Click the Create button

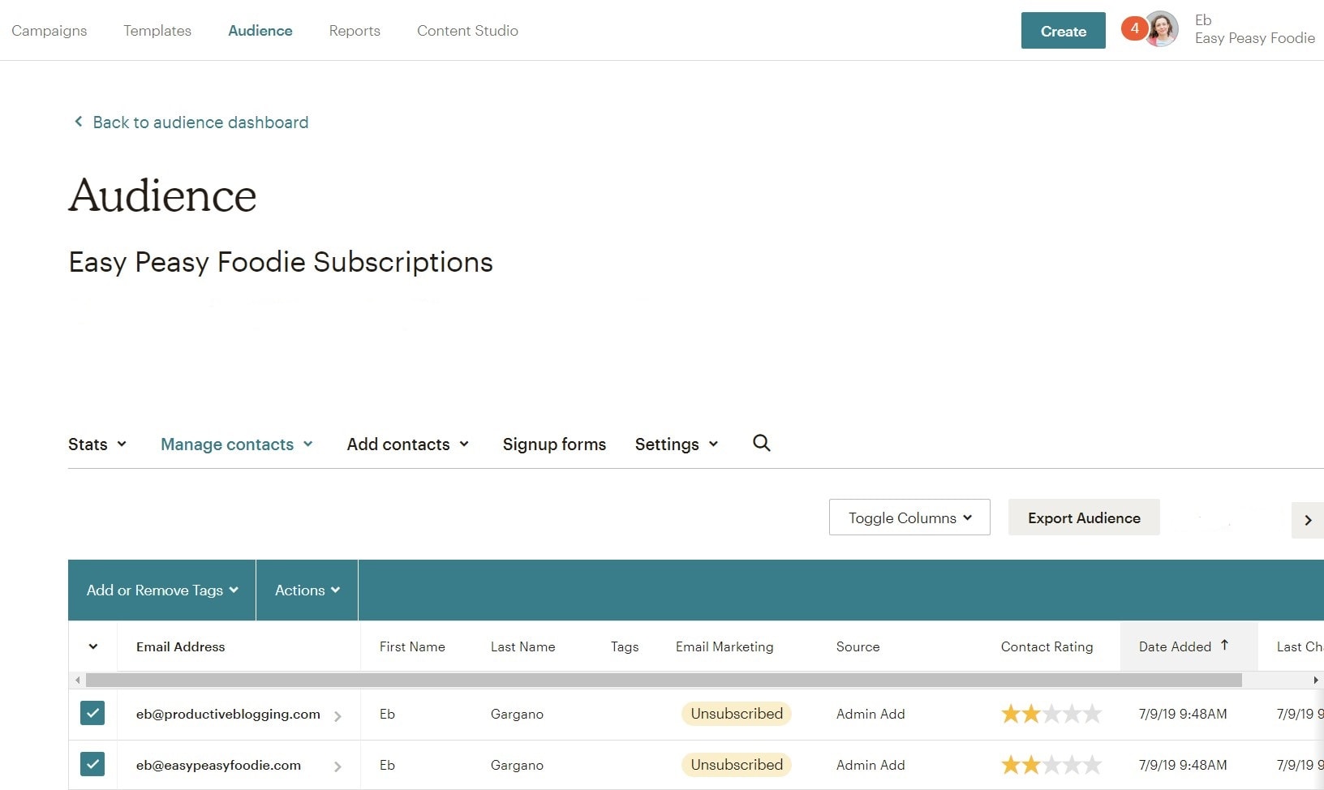[x=1063, y=31]
